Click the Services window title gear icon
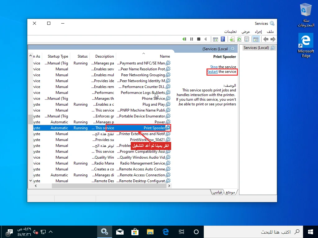This screenshot has height=238, width=318. [272, 23]
